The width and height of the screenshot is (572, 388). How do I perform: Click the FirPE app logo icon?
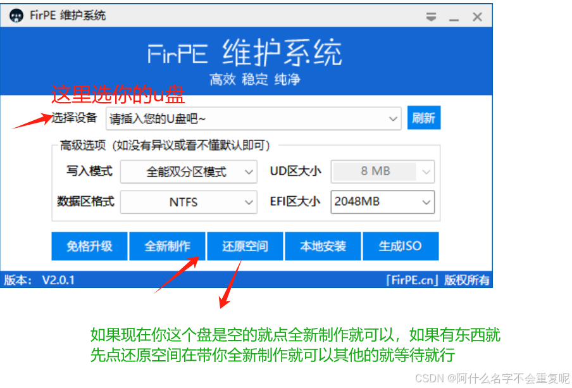pos(16,16)
